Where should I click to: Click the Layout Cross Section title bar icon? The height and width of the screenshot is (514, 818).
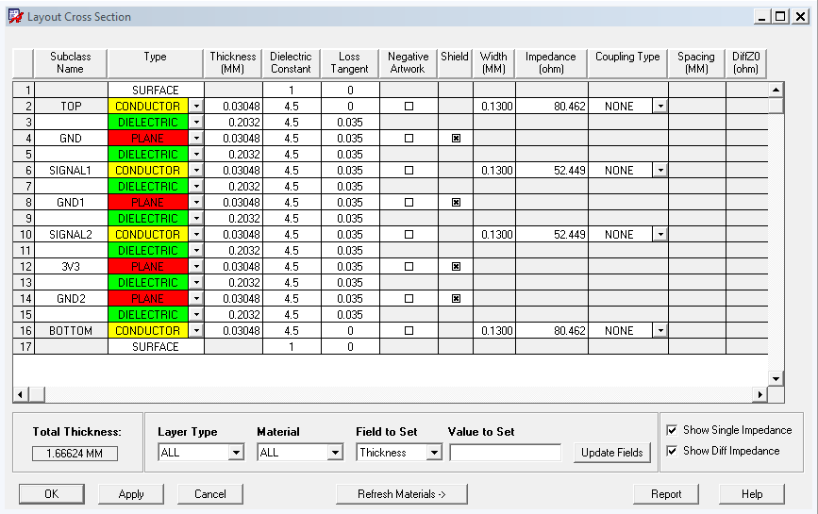(16, 16)
